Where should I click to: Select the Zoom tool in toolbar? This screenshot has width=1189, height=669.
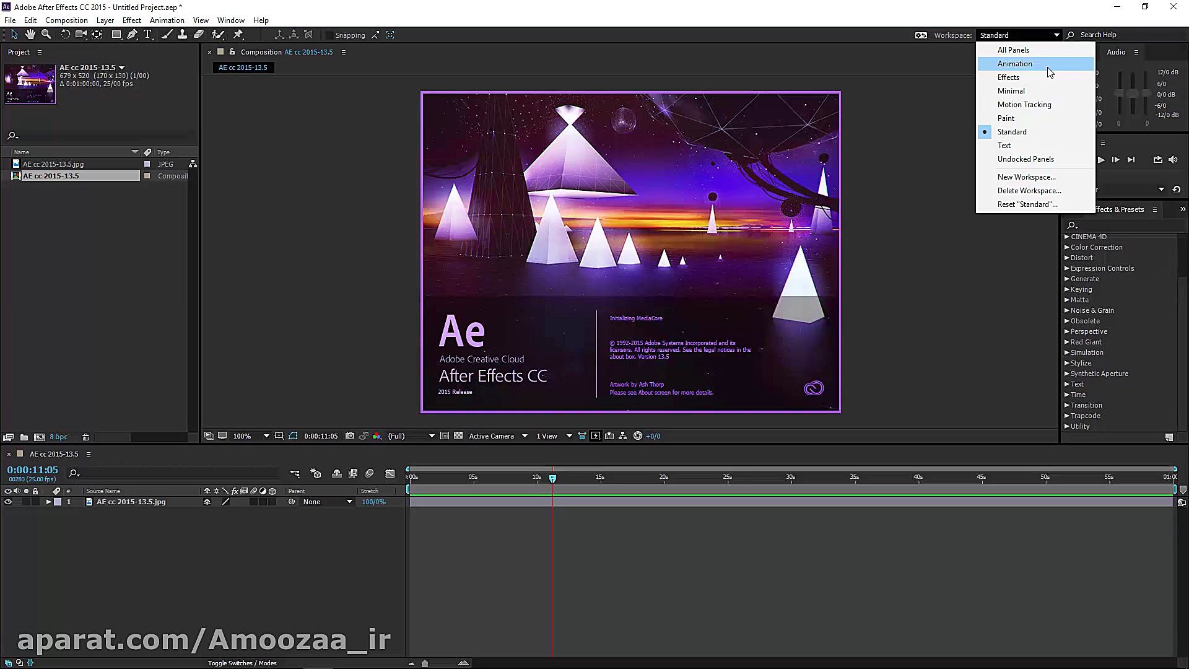[x=46, y=35]
